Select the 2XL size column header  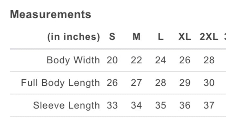coord(209,37)
